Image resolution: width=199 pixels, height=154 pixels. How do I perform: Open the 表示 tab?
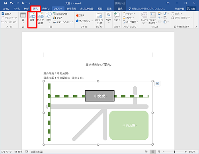[x=109, y=9]
